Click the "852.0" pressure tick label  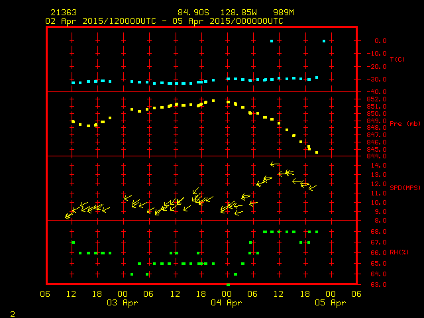(377, 99)
